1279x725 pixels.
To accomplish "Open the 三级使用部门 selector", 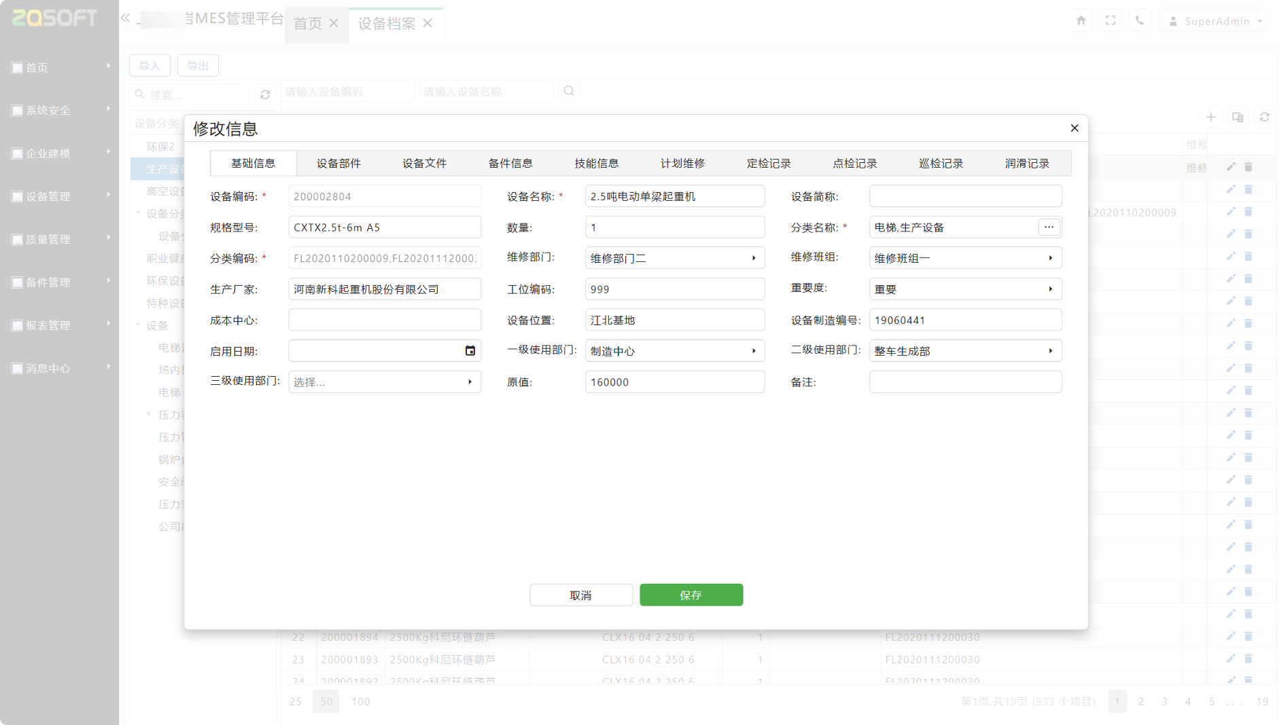I will (469, 382).
